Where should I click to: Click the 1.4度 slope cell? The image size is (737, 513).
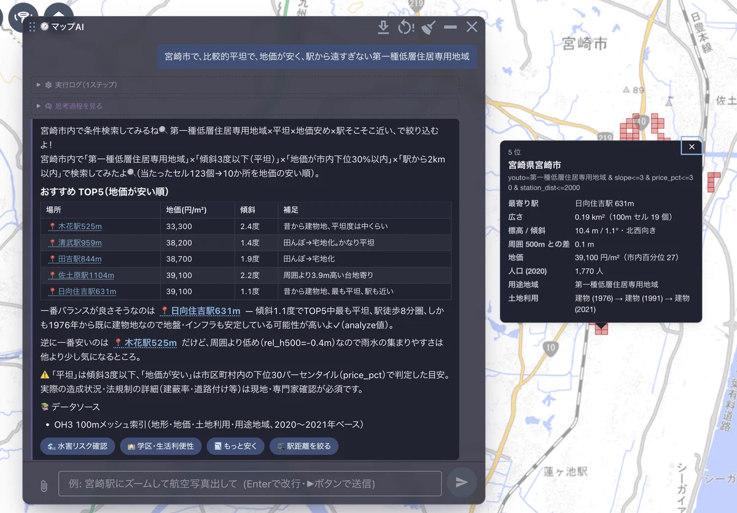click(256, 243)
